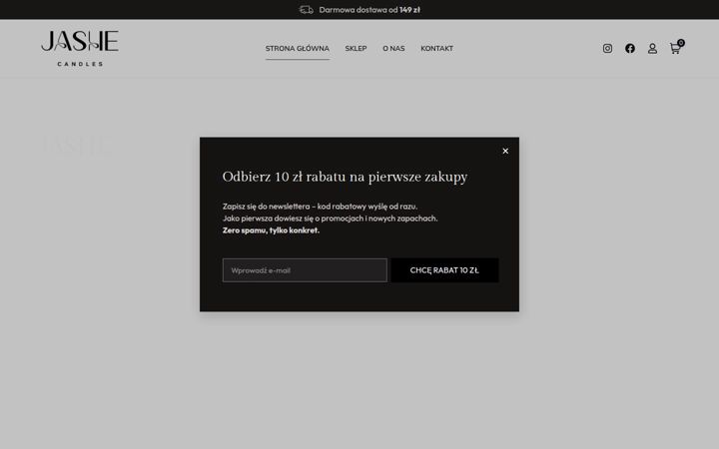Click the text Zero spamu, tylko konkret

click(271, 230)
